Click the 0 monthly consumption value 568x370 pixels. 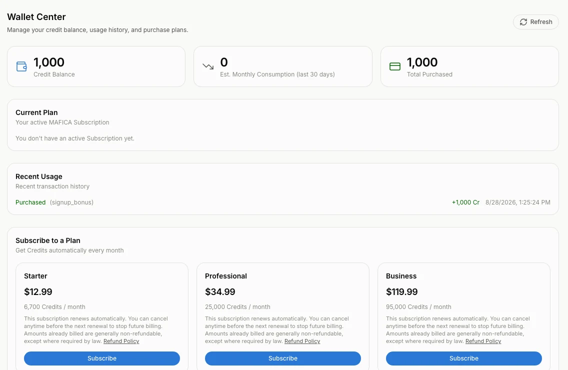pos(224,62)
